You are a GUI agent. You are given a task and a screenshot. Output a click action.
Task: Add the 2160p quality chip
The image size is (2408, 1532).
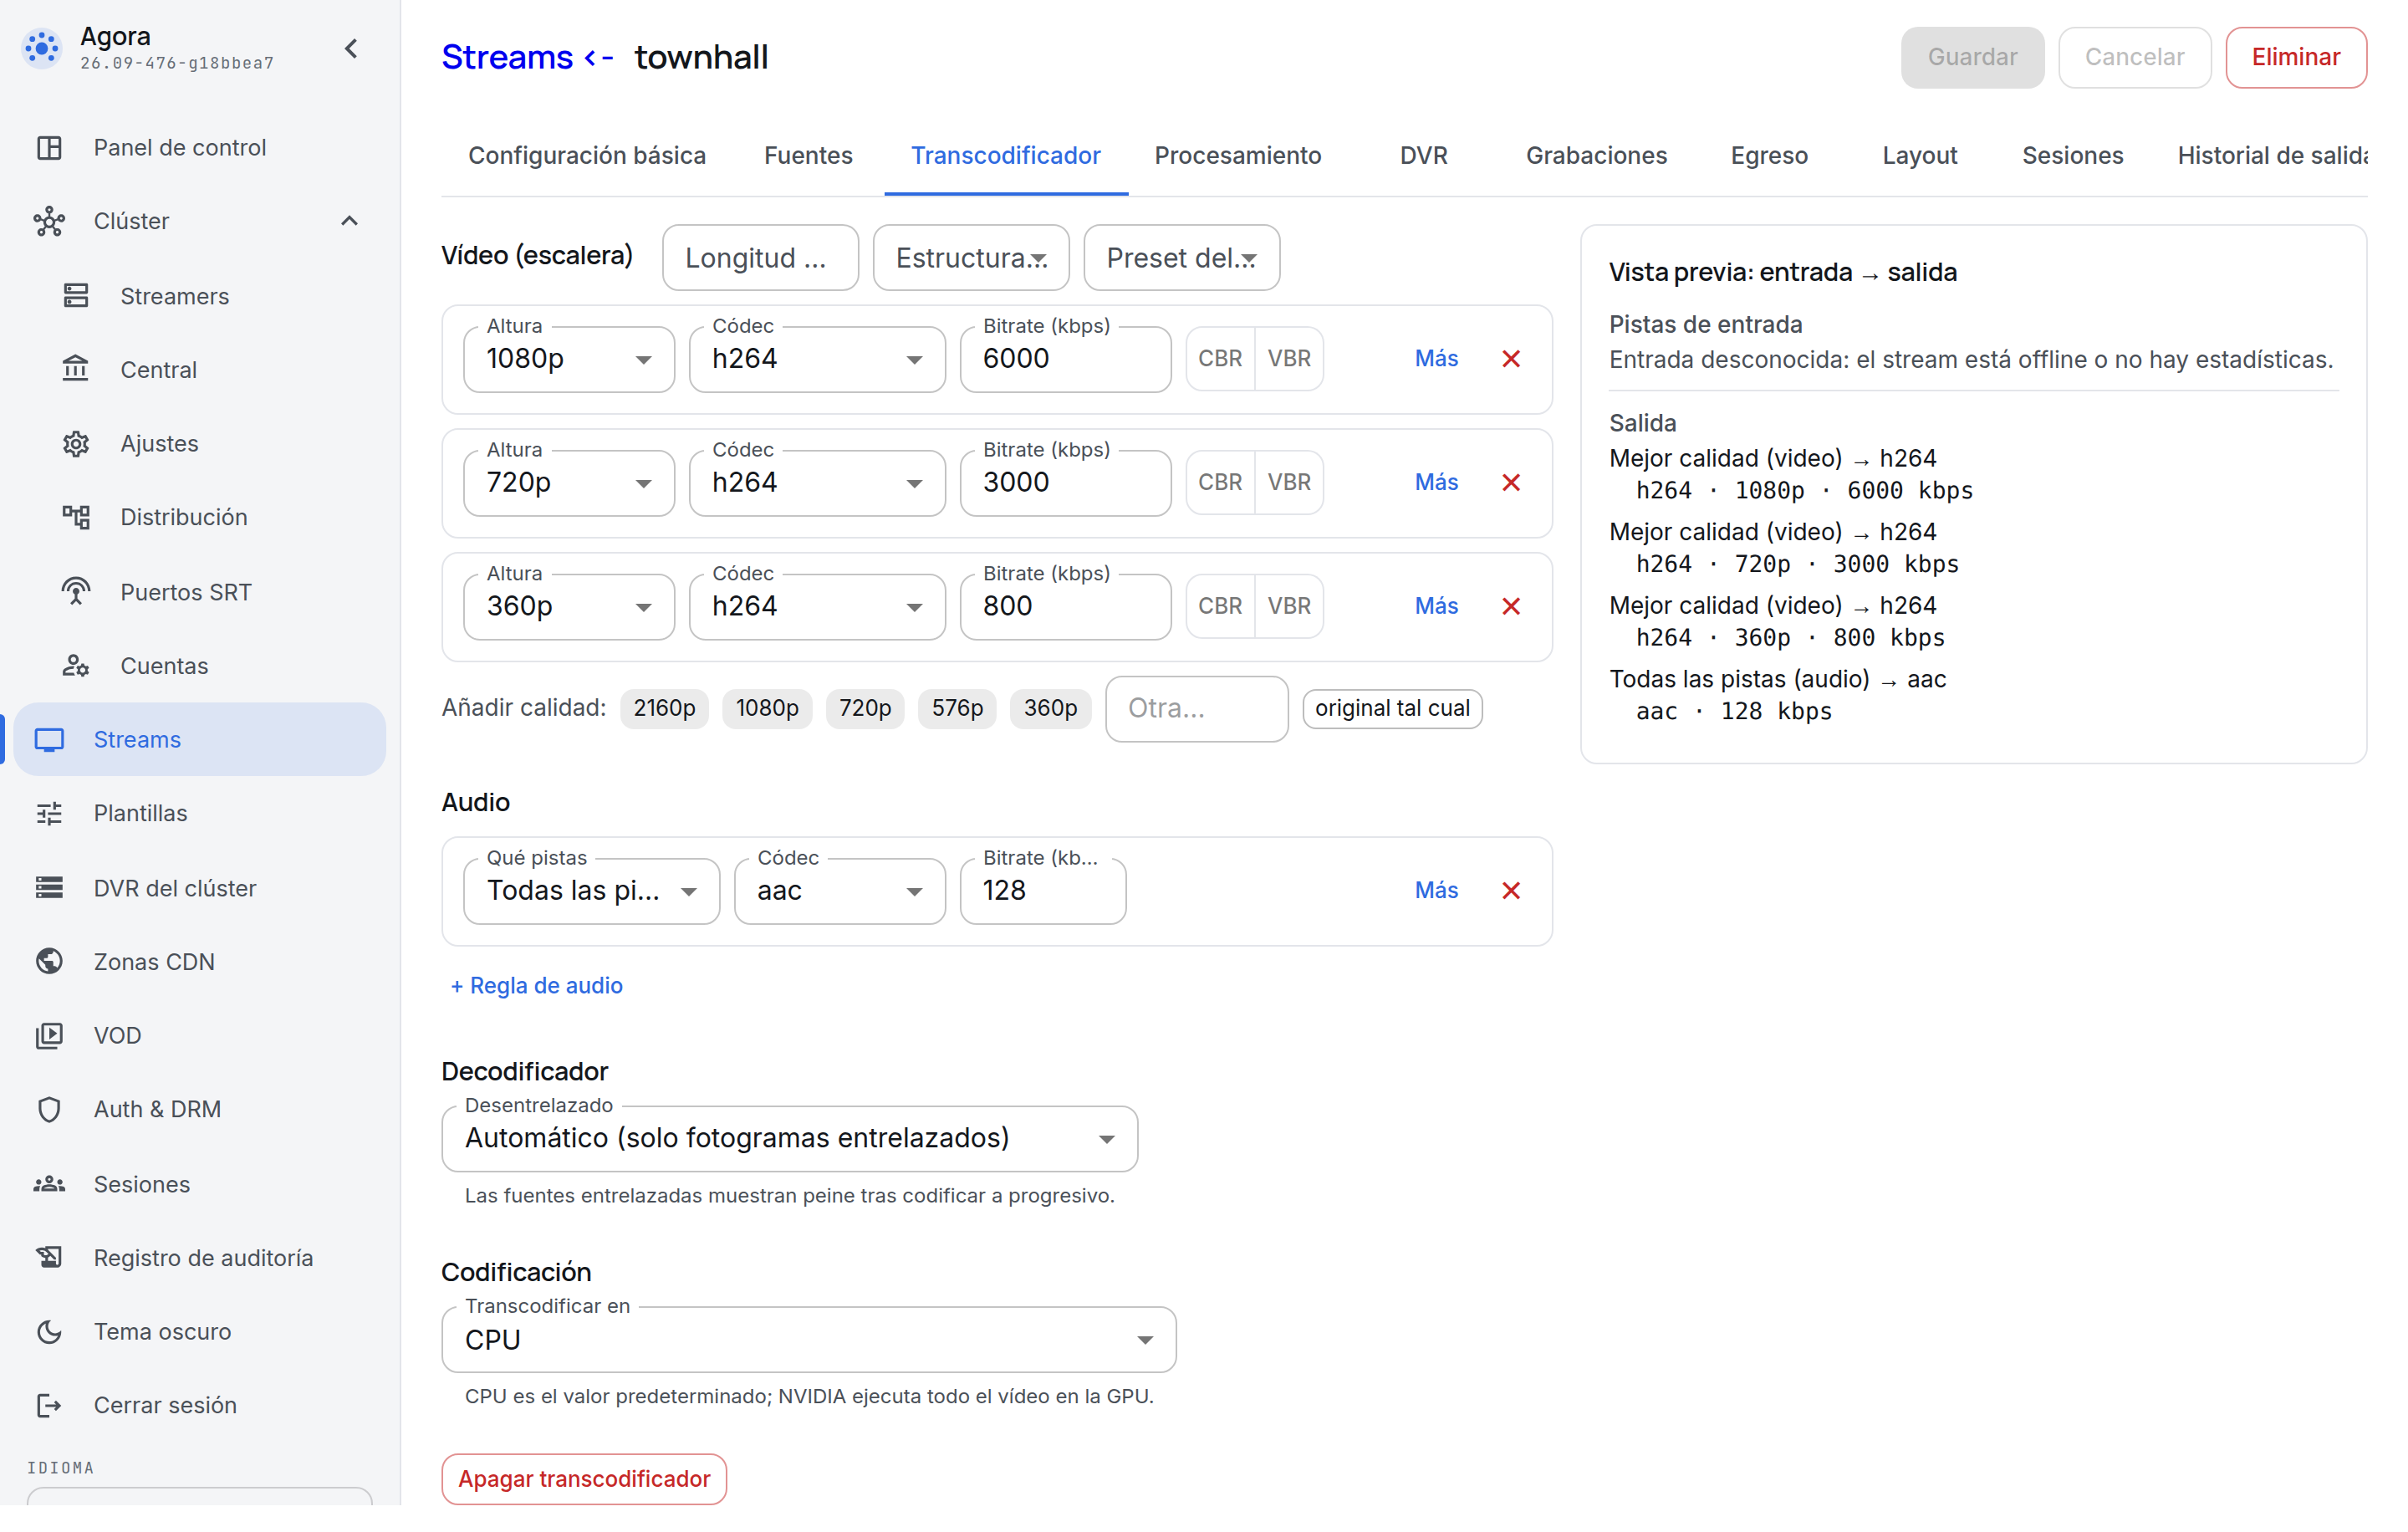(664, 709)
